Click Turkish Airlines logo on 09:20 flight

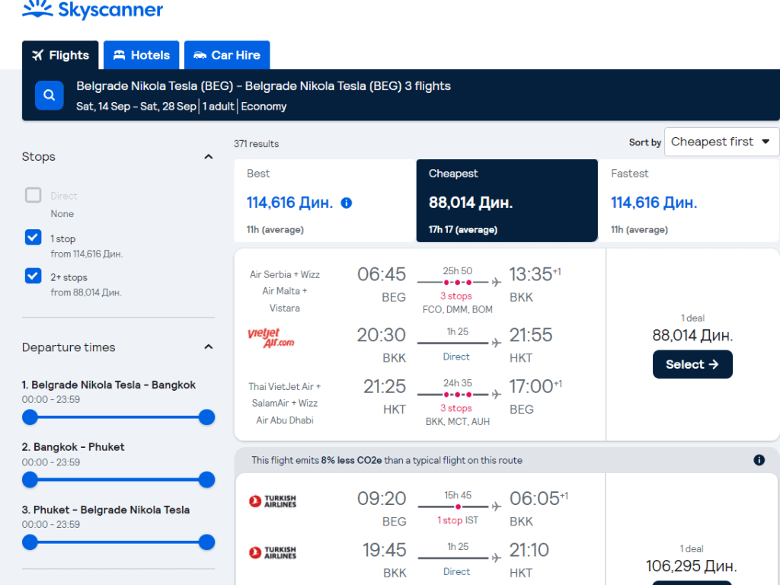point(272,501)
